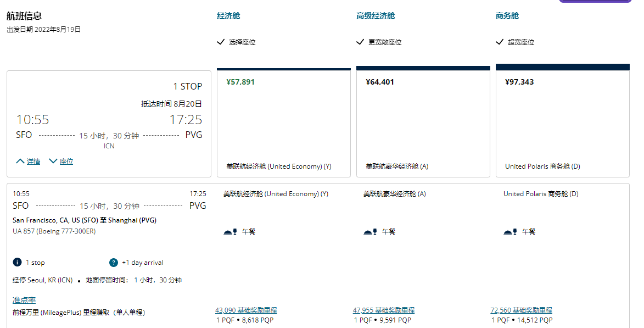Click the 地面停留时间 1 小时, 30 分钟 text

(x=133, y=280)
